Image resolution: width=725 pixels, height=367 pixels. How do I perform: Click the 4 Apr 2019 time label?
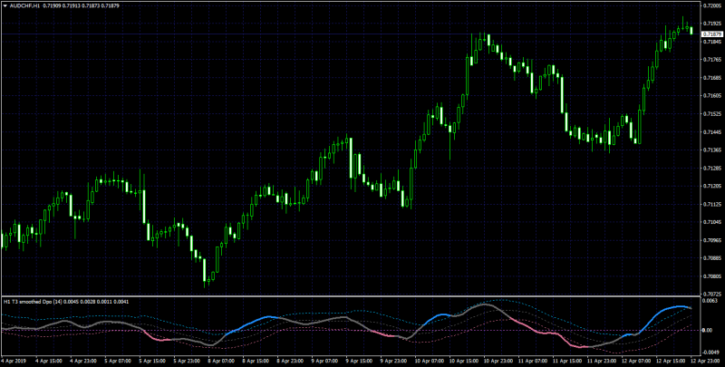point(13,359)
